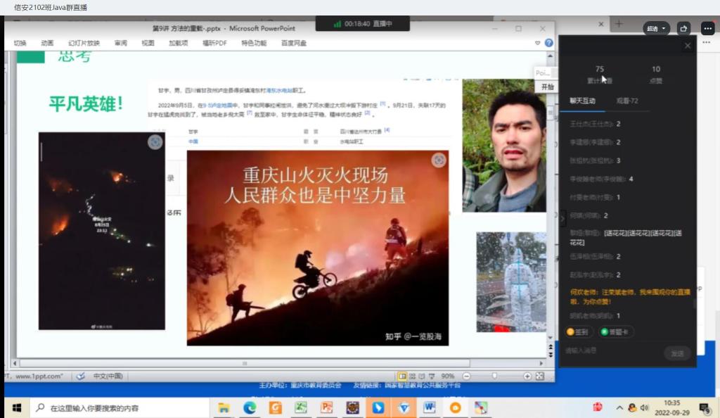Image resolution: width=720 pixels, height=418 pixels.
Task: Open the 幻灯片放映 ribbon tab
Action: 84,43
